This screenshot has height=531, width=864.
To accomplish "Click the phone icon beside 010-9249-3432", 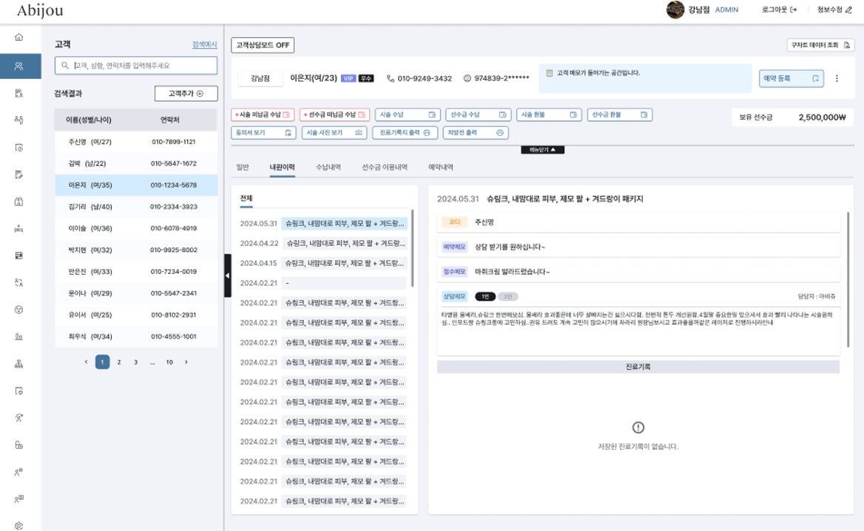I will (390, 78).
